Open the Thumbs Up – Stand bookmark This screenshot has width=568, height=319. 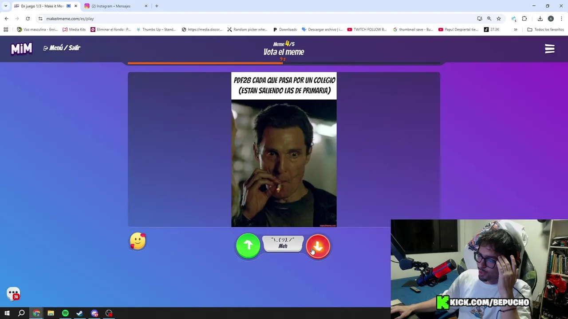pyautogui.click(x=156, y=30)
